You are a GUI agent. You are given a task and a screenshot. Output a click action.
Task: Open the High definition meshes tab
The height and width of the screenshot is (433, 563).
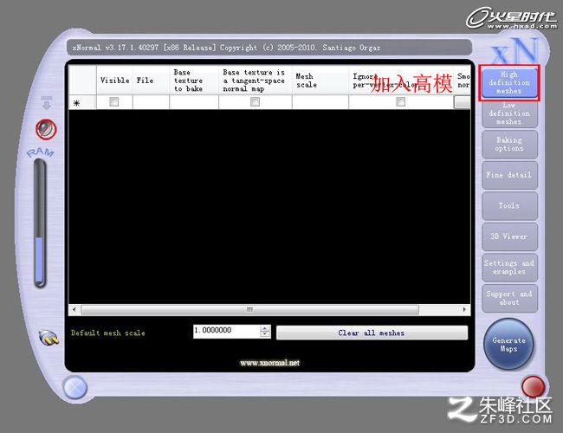tap(509, 82)
